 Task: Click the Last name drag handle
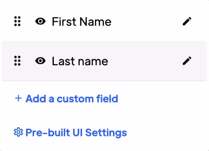pos(17,61)
